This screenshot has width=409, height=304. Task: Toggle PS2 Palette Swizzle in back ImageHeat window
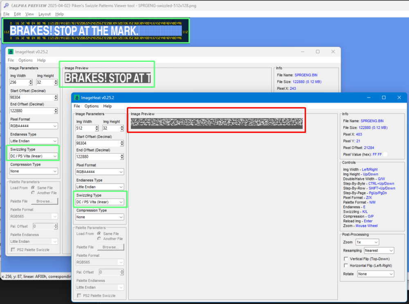point(13,250)
